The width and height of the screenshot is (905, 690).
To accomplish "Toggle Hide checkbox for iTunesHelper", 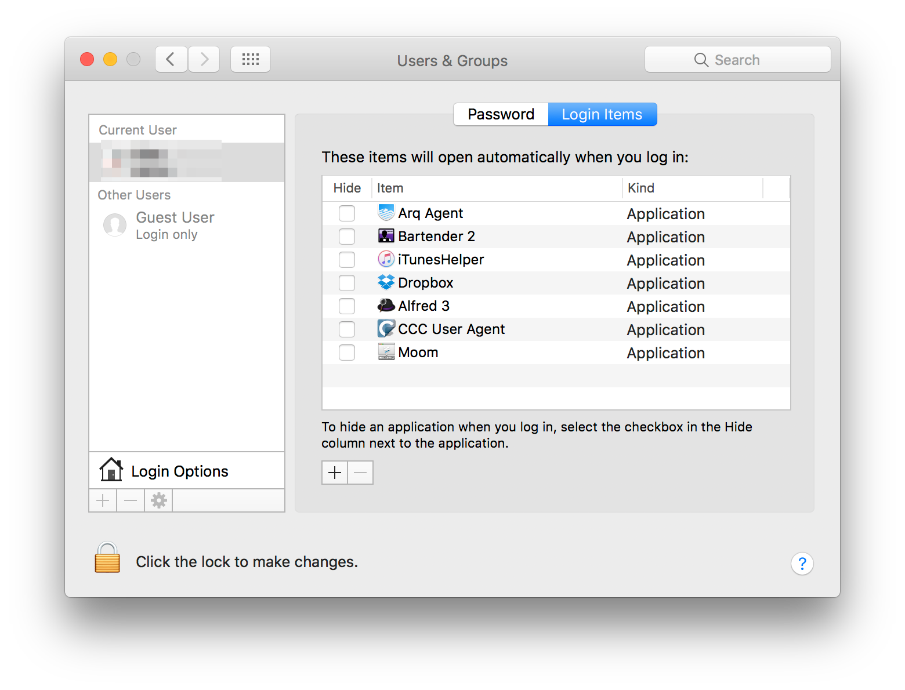I will coord(347,260).
